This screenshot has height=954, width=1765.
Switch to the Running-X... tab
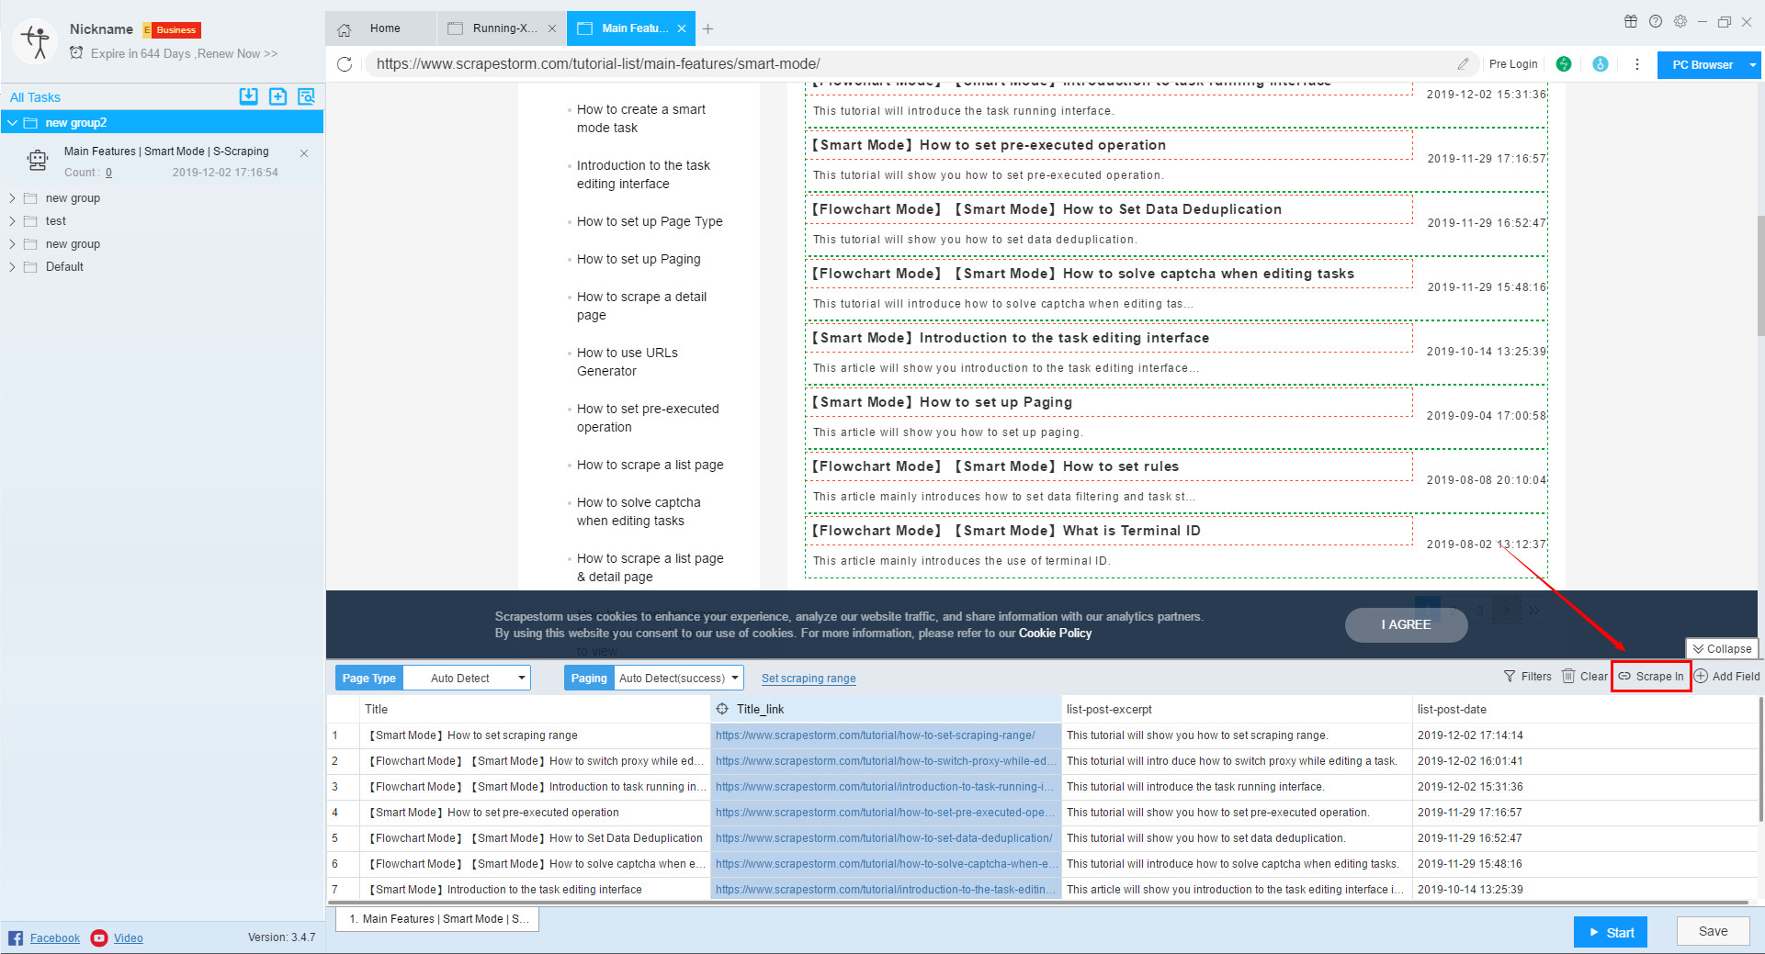[501, 28]
